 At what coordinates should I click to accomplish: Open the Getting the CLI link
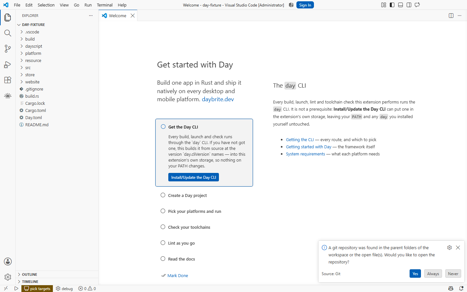click(x=300, y=140)
